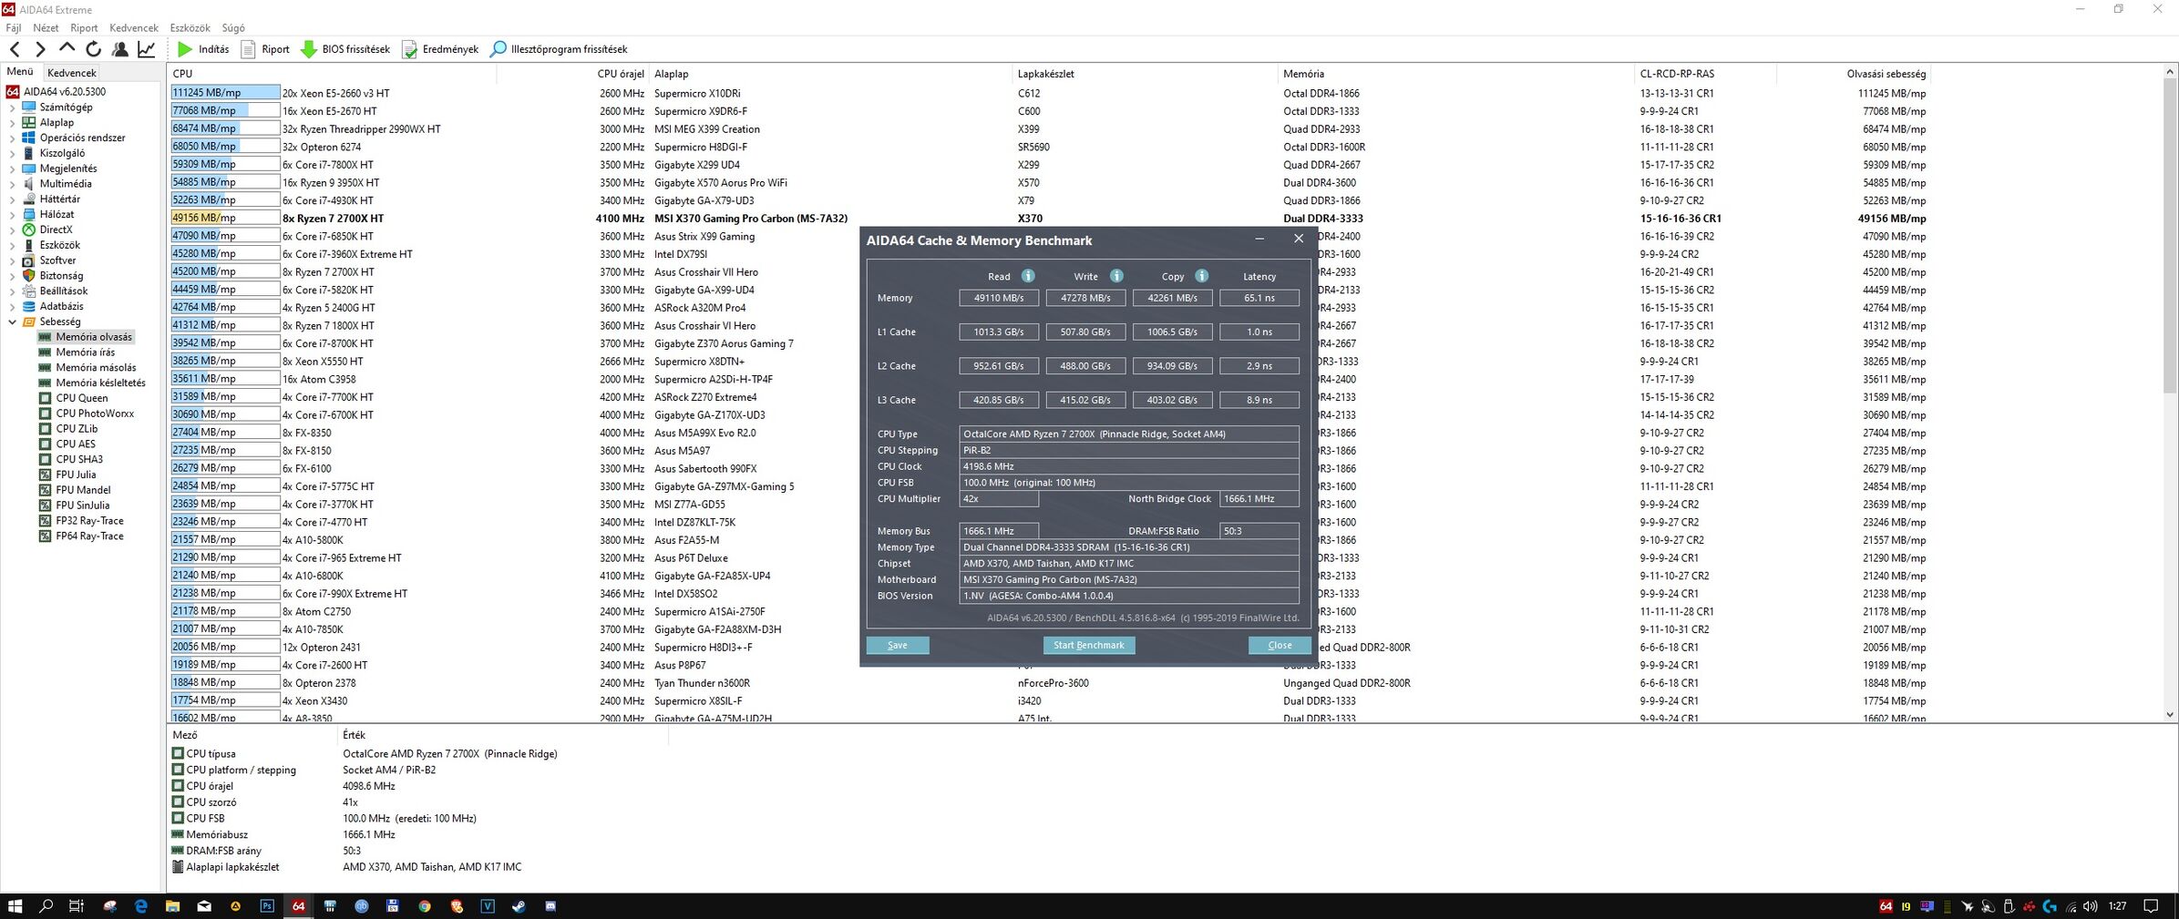Viewport: 2179px width, 919px height.
Task: Open Google Chrome from the taskbar
Action: (425, 906)
